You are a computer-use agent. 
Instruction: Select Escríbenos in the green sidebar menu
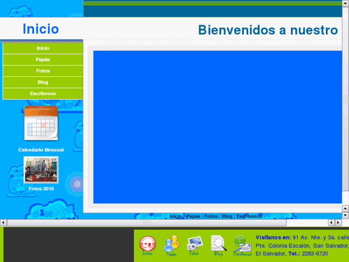pos(43,94)
